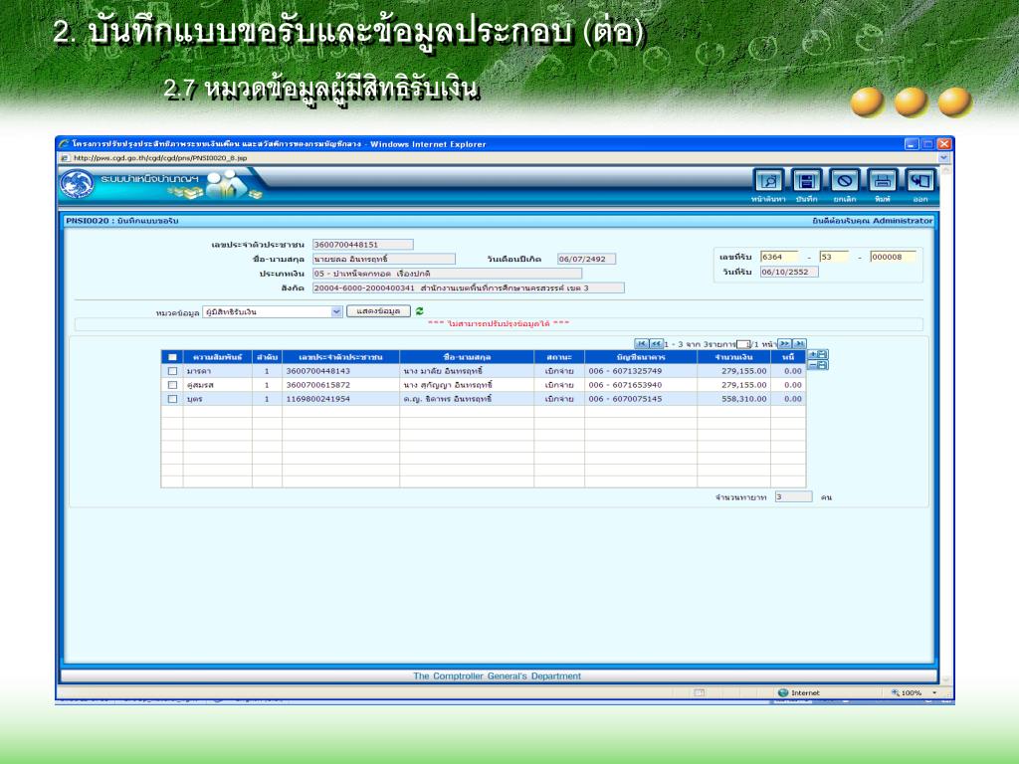Viewport: 1019px width, 764px height.
Task: Click the save (บันทึก) diskette icon
Action: click(x=806, y=181)
